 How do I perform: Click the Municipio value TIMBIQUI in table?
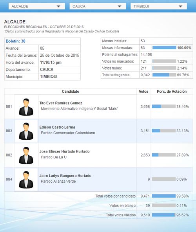[49, 77]
